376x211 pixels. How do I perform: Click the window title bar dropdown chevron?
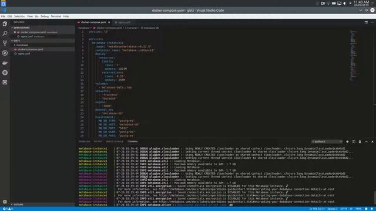tap(360, 11)
